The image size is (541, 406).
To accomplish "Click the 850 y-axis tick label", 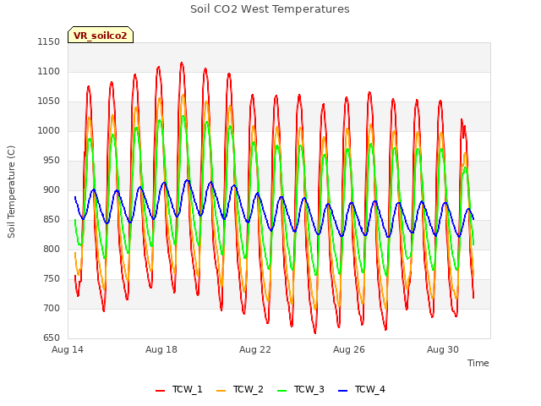I will pos(52,219).
